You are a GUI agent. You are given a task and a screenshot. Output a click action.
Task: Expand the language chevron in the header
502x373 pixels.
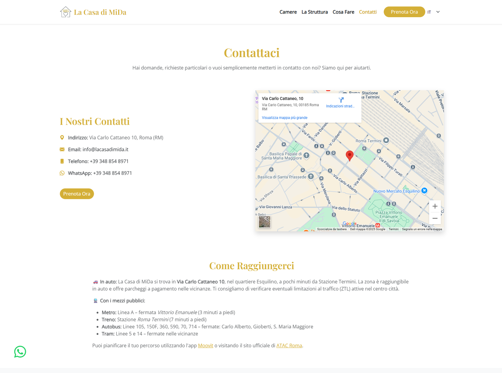coord(438,12)
